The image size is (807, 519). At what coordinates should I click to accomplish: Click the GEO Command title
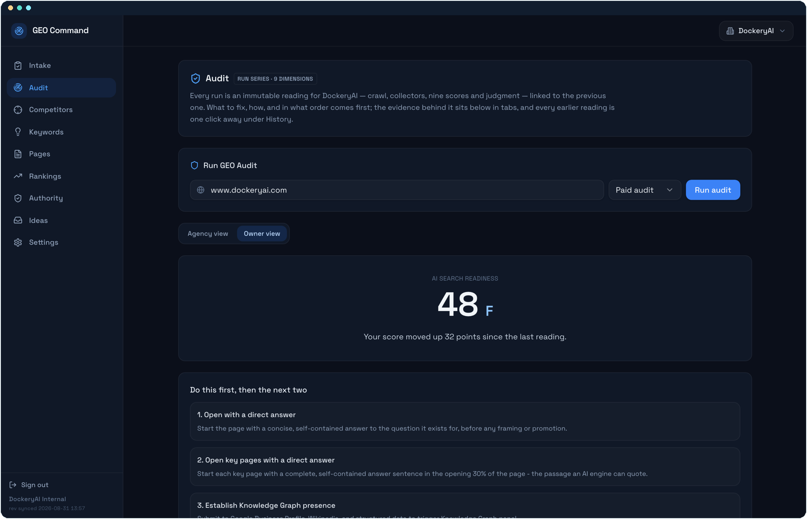(x=61, y=30)
